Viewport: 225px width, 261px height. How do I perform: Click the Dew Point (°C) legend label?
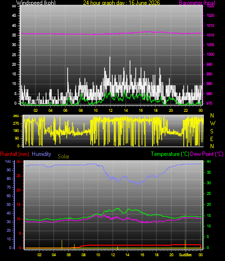click(x=207, y=154)
